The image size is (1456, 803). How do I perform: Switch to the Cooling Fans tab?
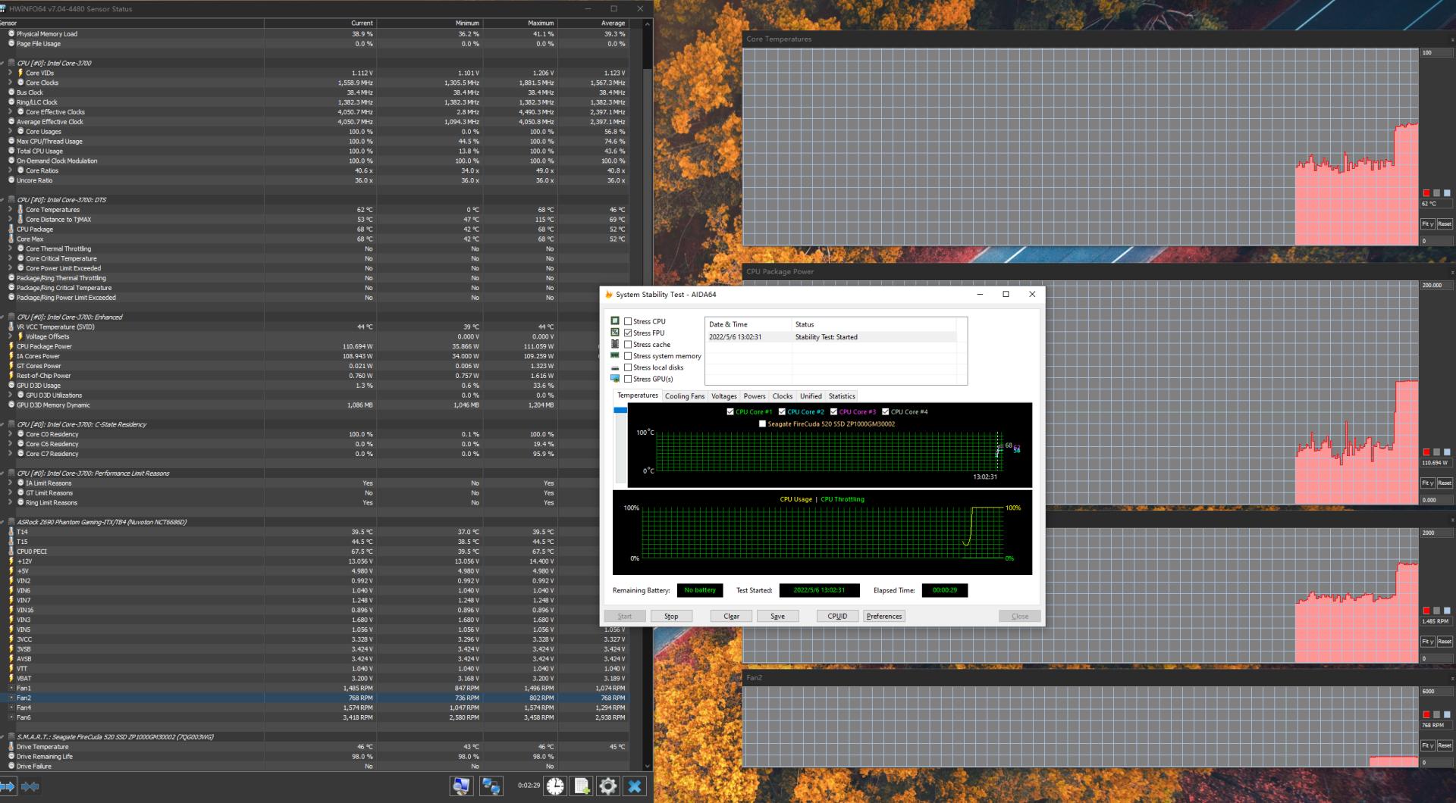pos(684,396)
